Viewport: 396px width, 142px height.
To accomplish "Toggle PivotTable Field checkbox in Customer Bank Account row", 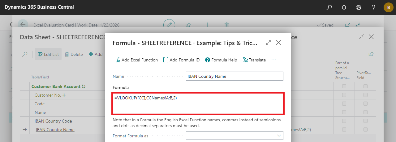I will coord(366,86).
